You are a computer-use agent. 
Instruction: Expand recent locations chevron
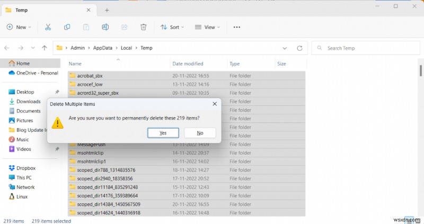tap(33, 48)
